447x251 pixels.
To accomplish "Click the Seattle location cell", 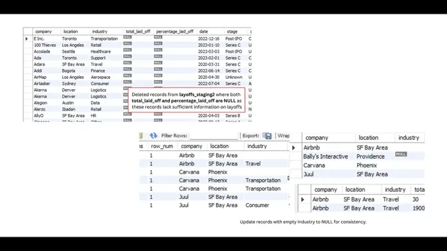I will tap(69, 51).
